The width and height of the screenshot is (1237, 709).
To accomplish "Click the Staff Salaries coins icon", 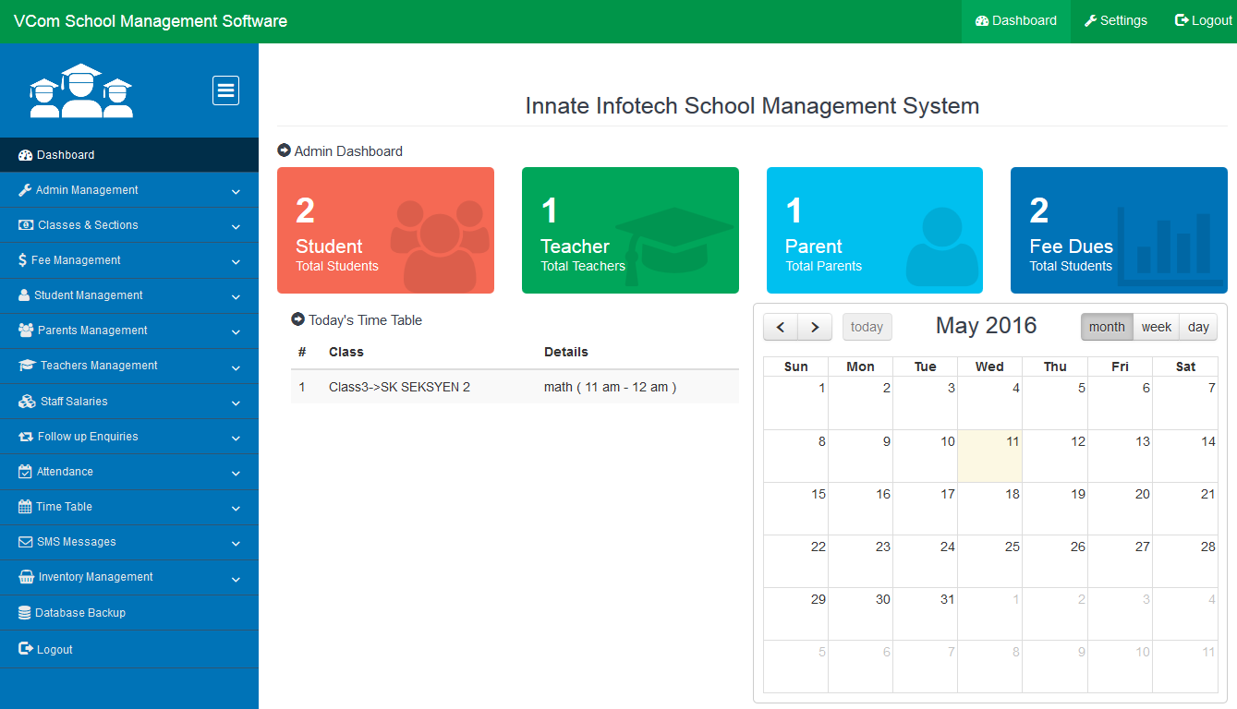I will [27, 402].
